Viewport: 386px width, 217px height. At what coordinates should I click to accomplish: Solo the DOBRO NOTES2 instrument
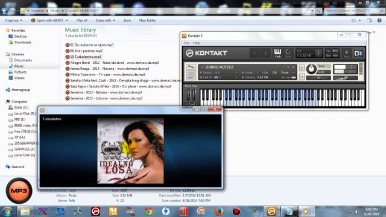click(x=302, y=68)
